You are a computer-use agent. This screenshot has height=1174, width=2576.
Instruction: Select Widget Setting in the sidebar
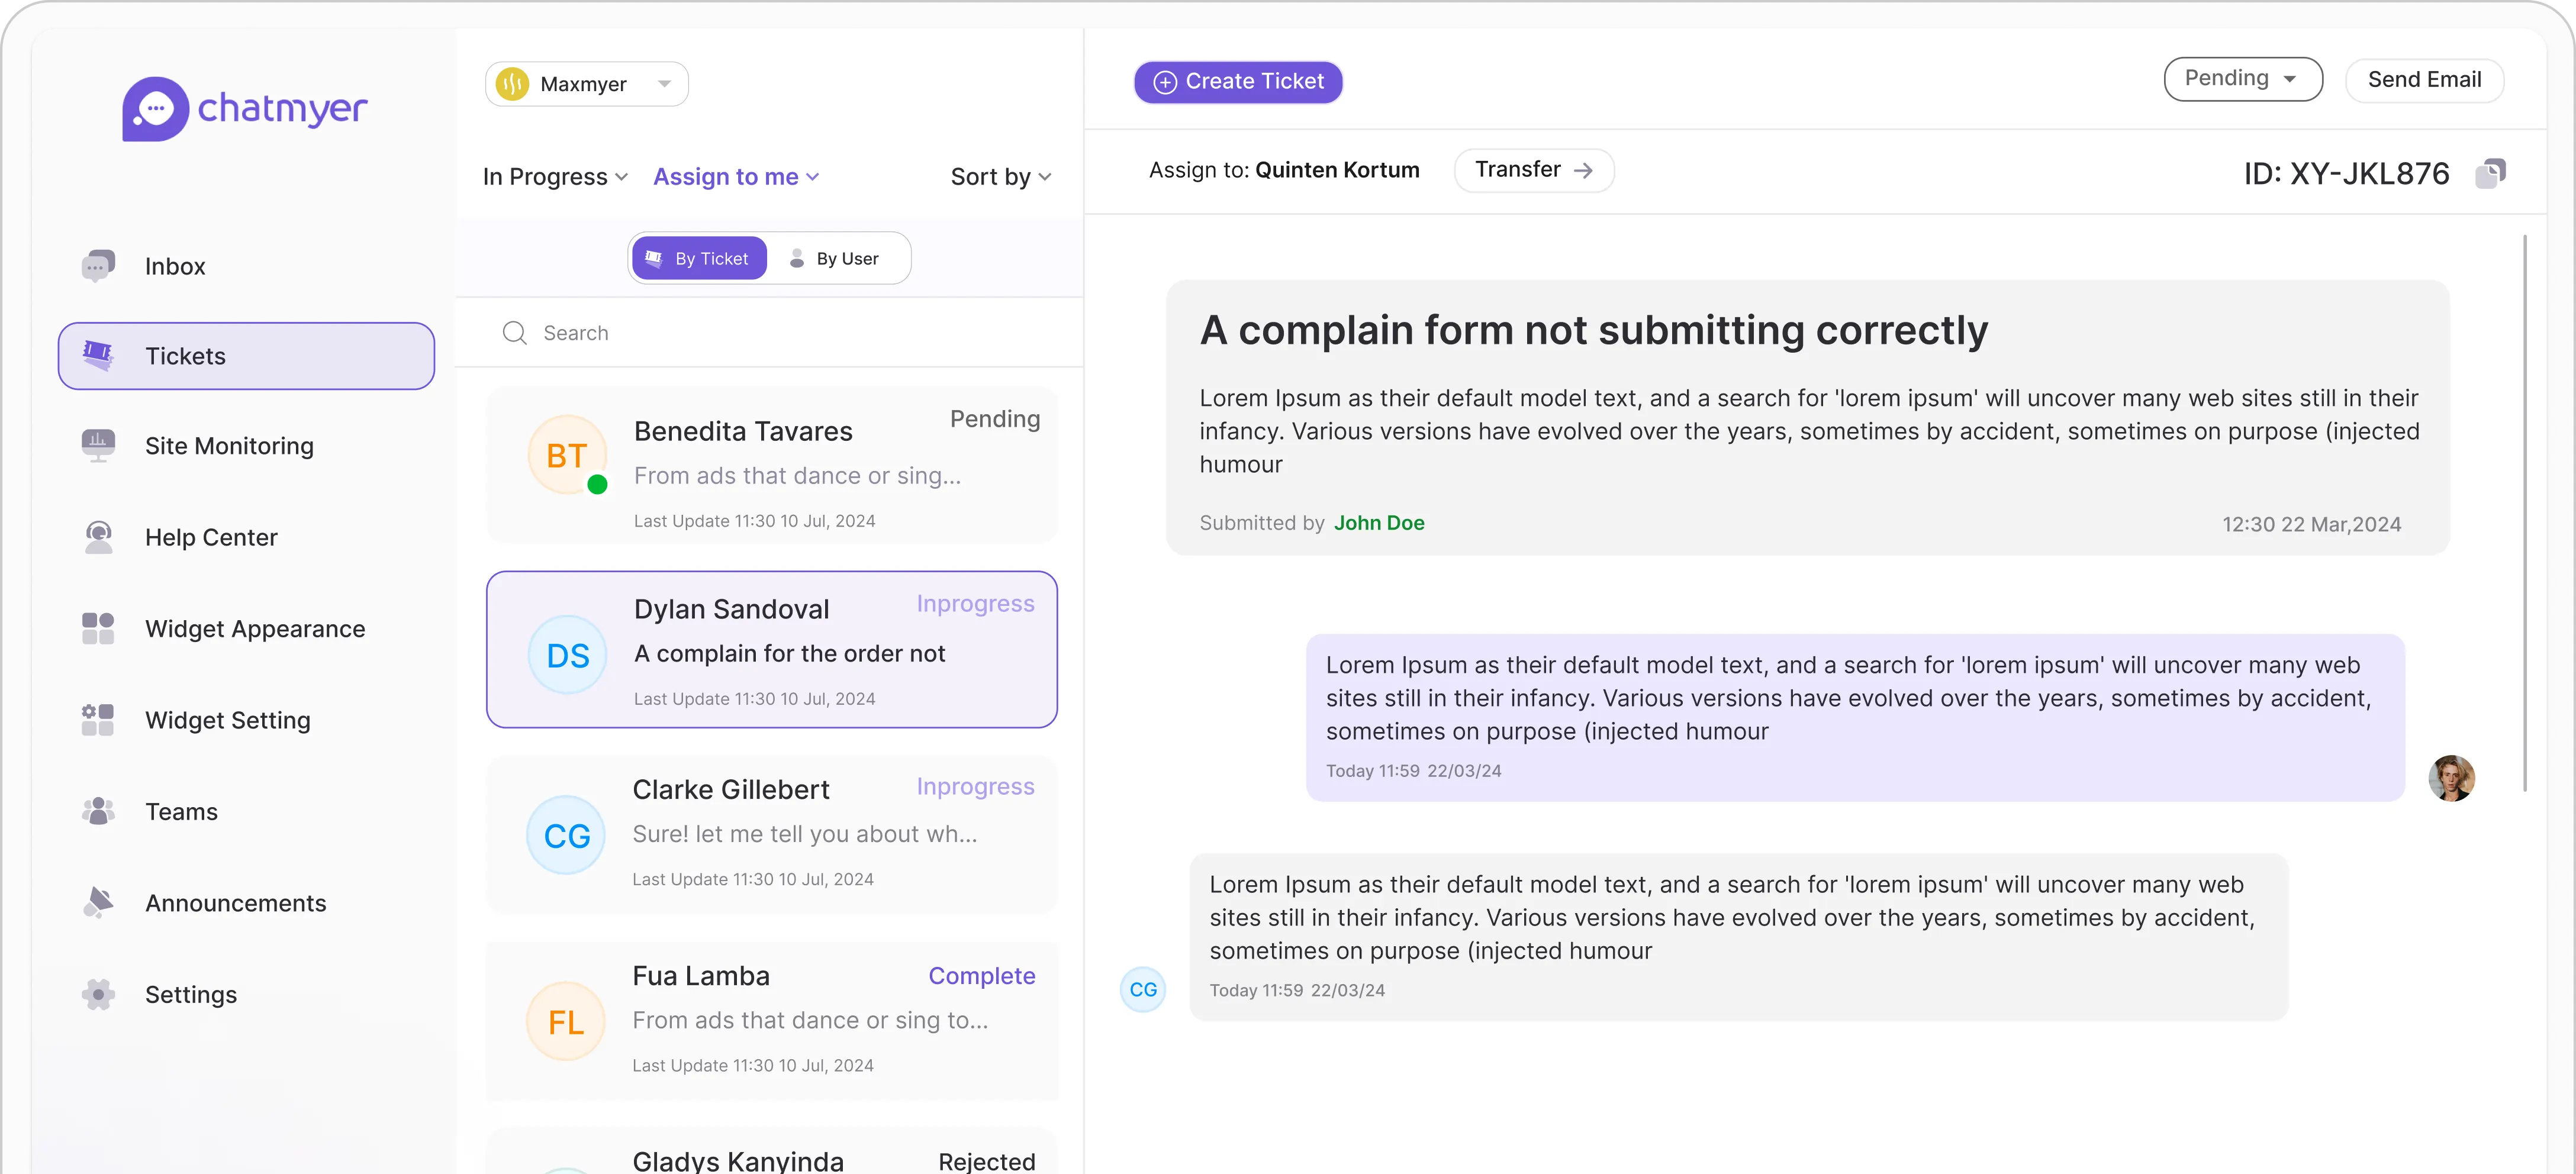tap(227, 720)
